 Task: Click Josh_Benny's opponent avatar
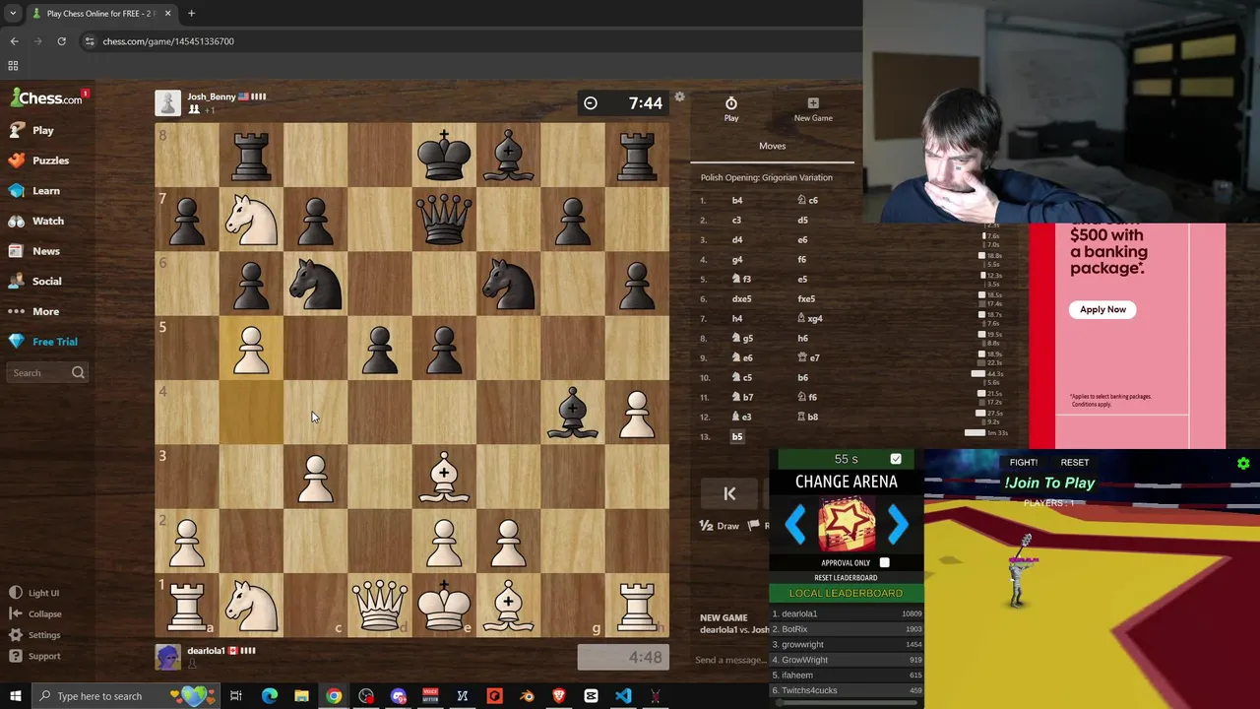(167, 102)
